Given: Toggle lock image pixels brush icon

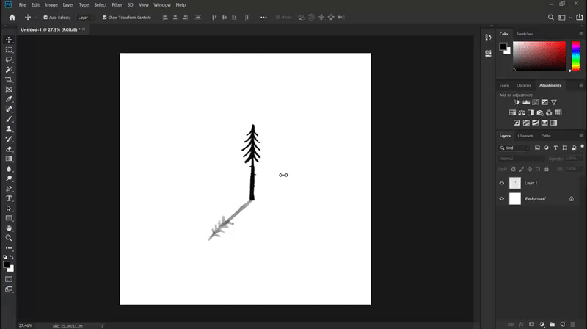Looking at the screenshot, I should [x=522, y=170].
